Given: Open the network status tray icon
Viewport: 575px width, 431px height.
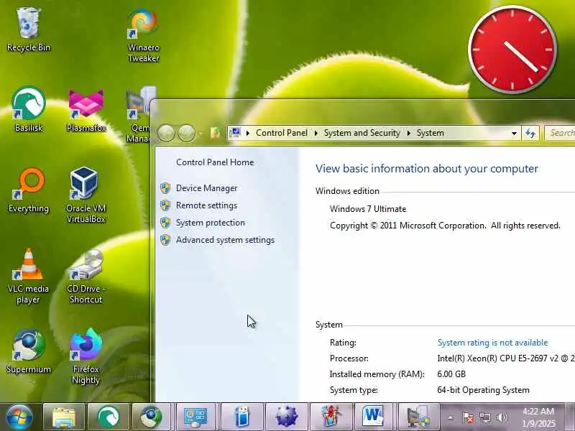Looking at the screenshot, I should (485, 417).
